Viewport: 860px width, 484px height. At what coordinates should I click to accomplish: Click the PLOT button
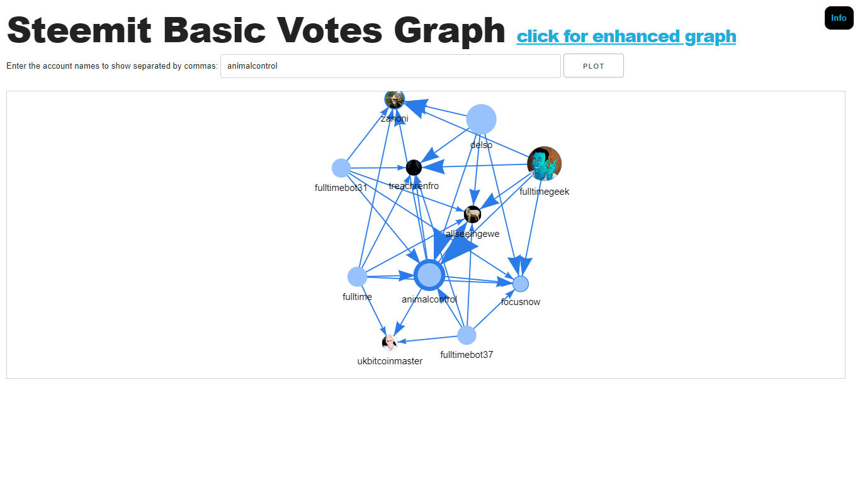click(594, 66)
